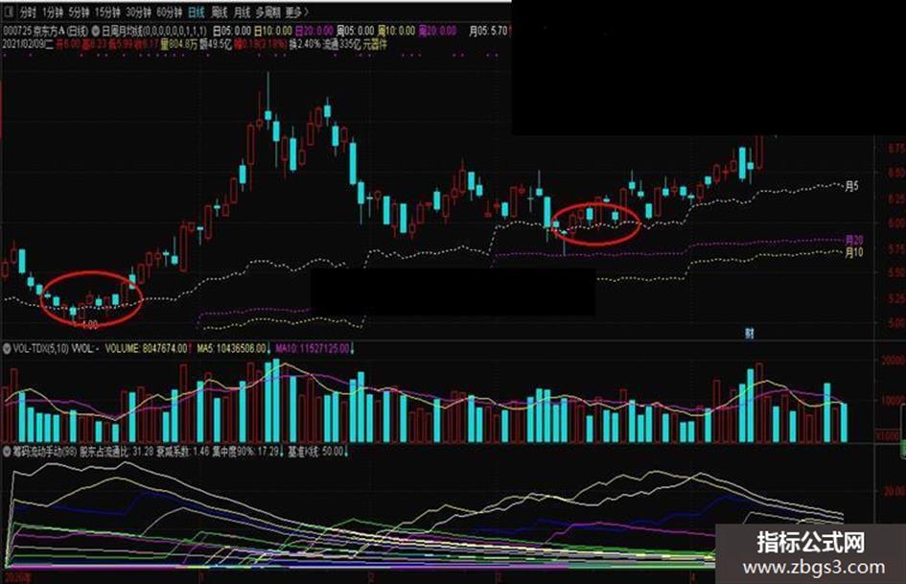
Task: Click the 月10 moving average line label
Action: [x=854, y=252]
